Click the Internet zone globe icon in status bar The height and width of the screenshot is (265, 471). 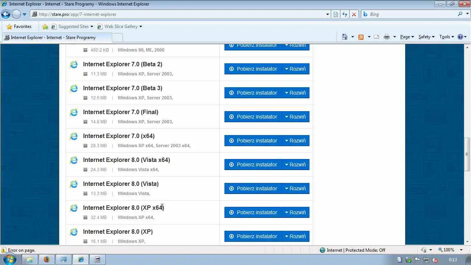[322, 250]
